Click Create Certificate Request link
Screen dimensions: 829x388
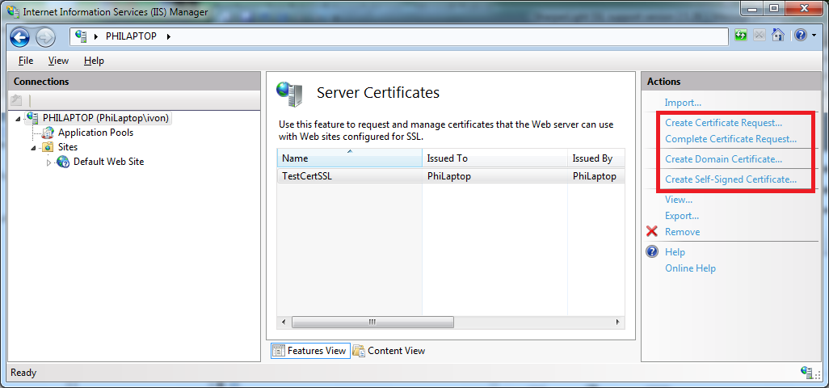pos(723,123)
